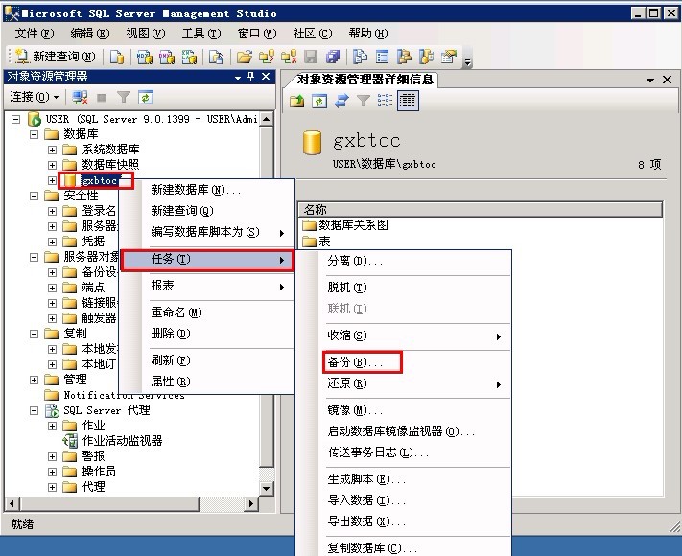Choose 新建数据库(N)... from context menu
Image resolution: width=682 pixels, height=556 pixels.
[207, 190]
